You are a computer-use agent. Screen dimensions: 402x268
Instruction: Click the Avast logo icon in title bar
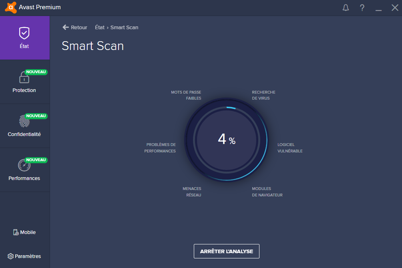11,7
